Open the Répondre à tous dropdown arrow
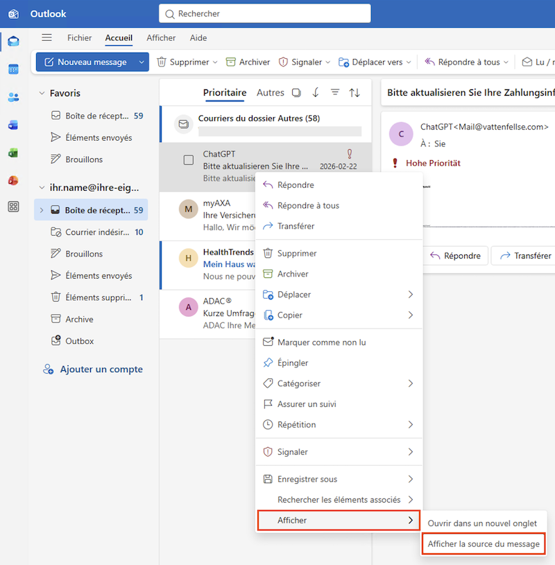 [506, 62]
